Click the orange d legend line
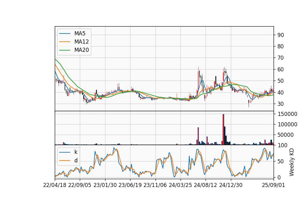Screen dimensions: 304x218 [65, 160]
